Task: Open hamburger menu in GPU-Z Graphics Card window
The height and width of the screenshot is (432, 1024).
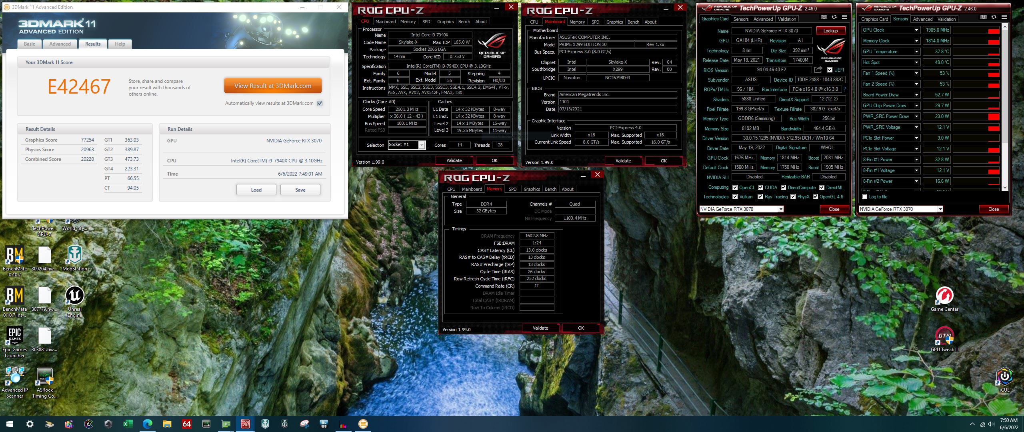Action: point(844,17)
